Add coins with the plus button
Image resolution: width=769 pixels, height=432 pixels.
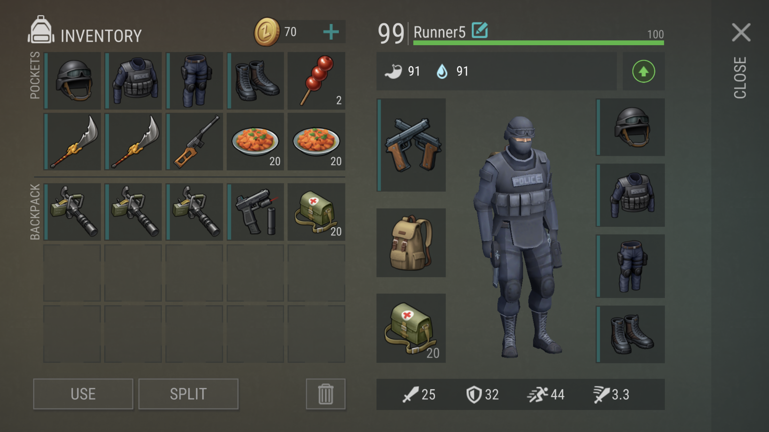pos(331,32)
